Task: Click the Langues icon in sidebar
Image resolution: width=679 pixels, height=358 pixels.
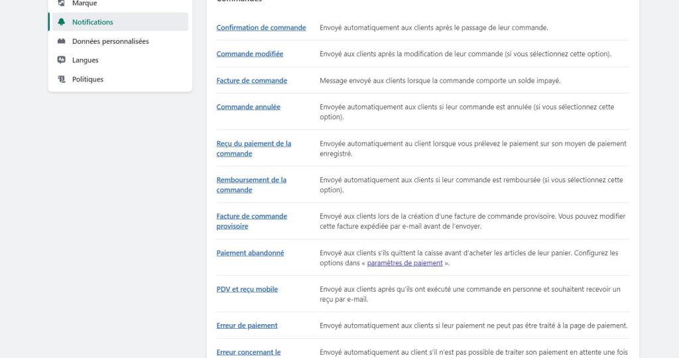Action: tap(62, 60)
